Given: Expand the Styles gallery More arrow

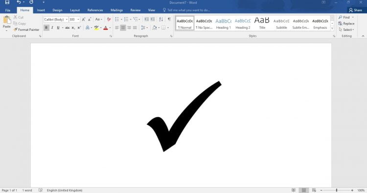Looking at the screenshot, I should (x=332, y=28).
